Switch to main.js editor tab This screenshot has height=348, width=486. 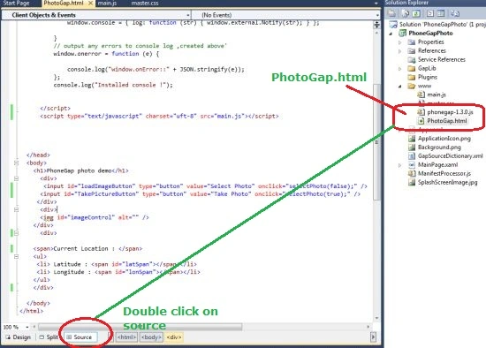[107, 4]
